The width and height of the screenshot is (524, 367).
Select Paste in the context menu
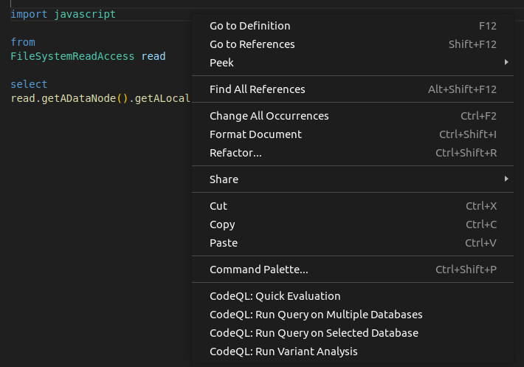[224, 243]
